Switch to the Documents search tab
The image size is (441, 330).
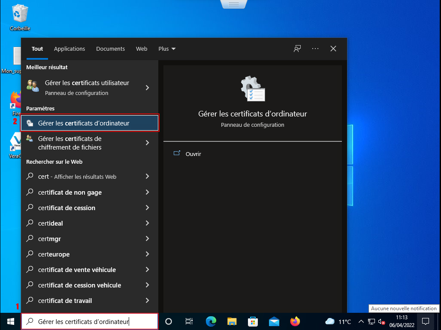110,49
